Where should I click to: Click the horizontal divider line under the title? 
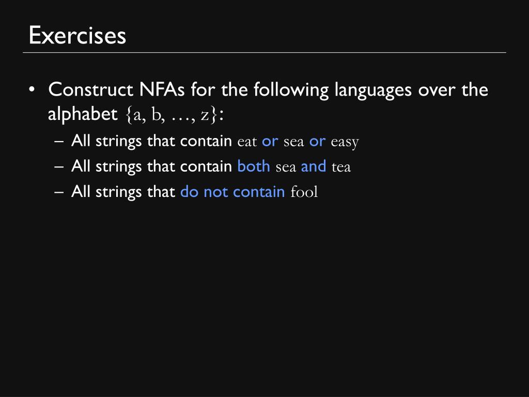coord(264,52)
